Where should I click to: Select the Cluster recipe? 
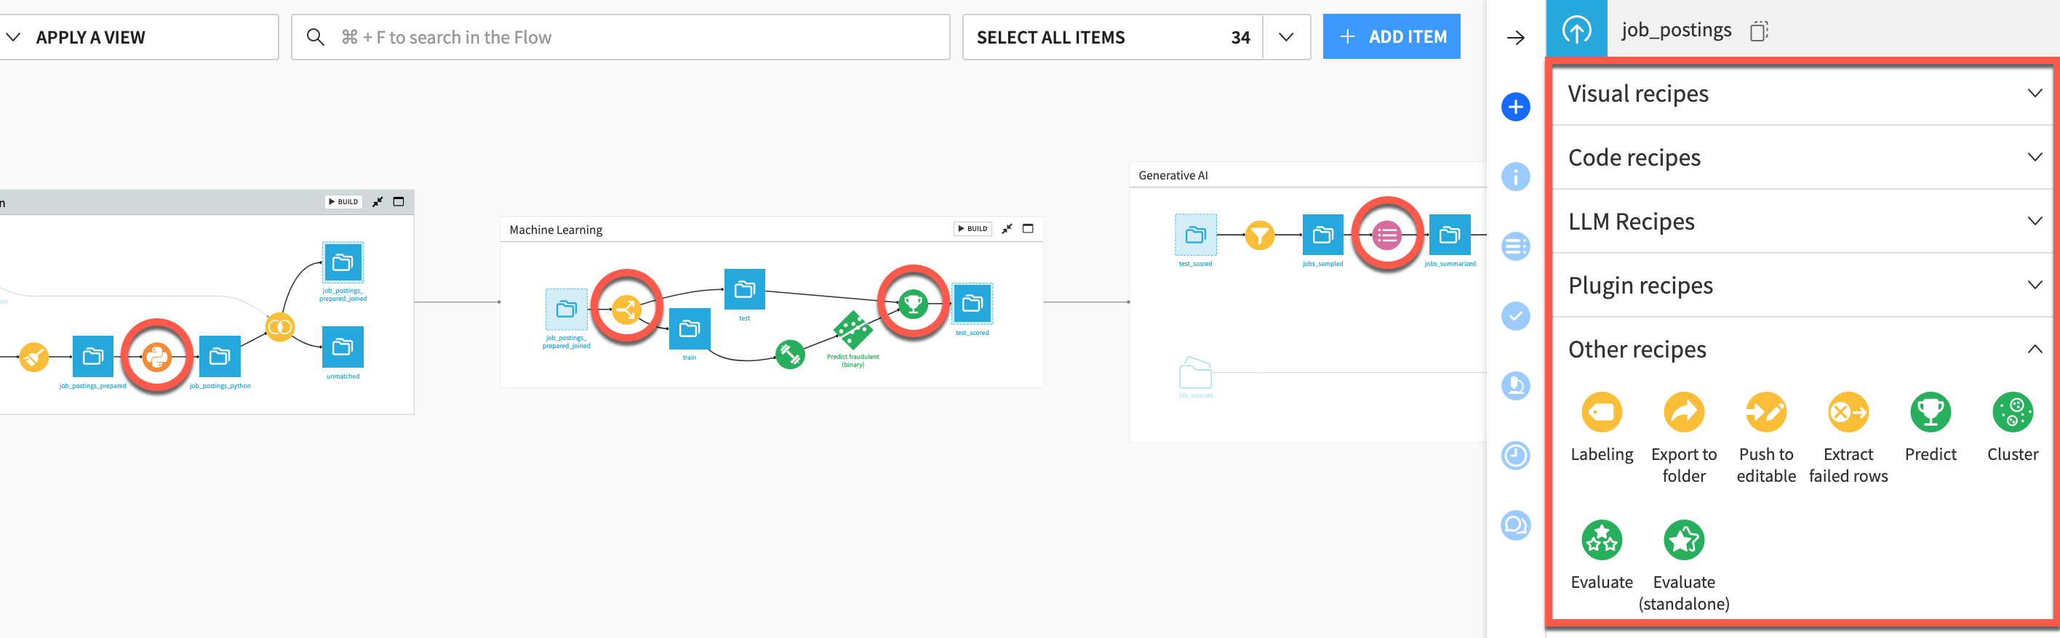coord(2013,412)
